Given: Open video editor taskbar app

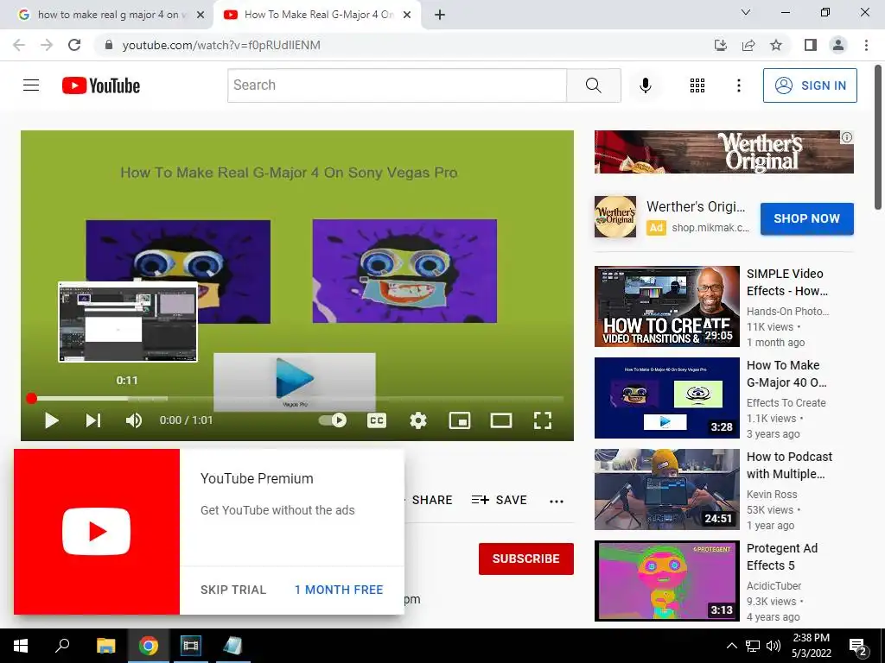Looking at the screenshot, I should pyautogui.click(x=190, y=646).
